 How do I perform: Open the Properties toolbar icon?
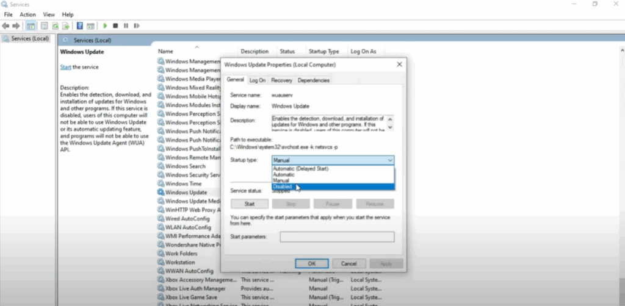[x=44, y=26]
